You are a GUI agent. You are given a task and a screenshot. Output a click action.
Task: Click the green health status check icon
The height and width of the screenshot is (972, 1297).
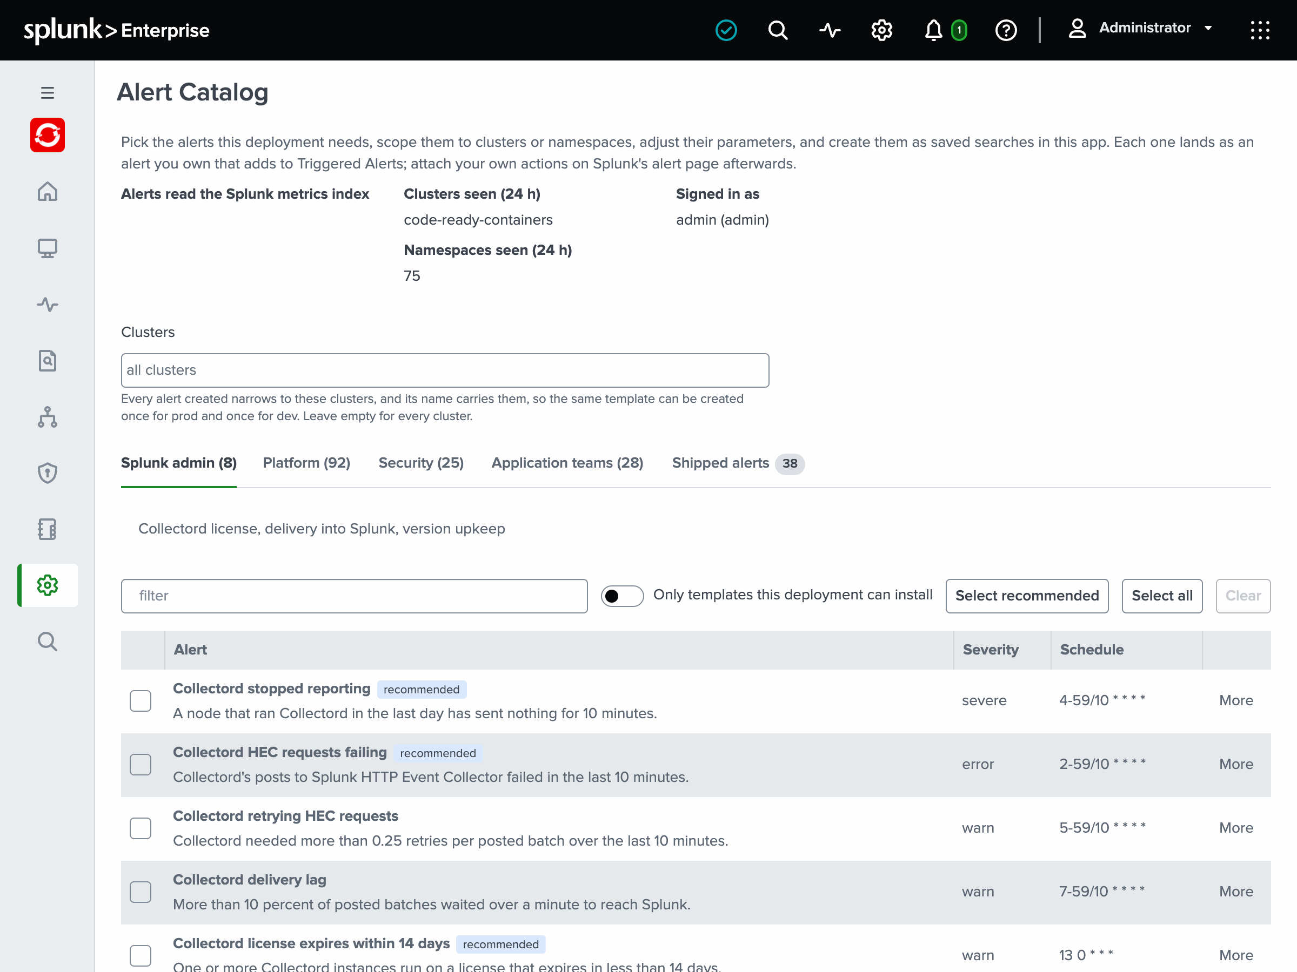pyautogui.click(x=726, y=30)
